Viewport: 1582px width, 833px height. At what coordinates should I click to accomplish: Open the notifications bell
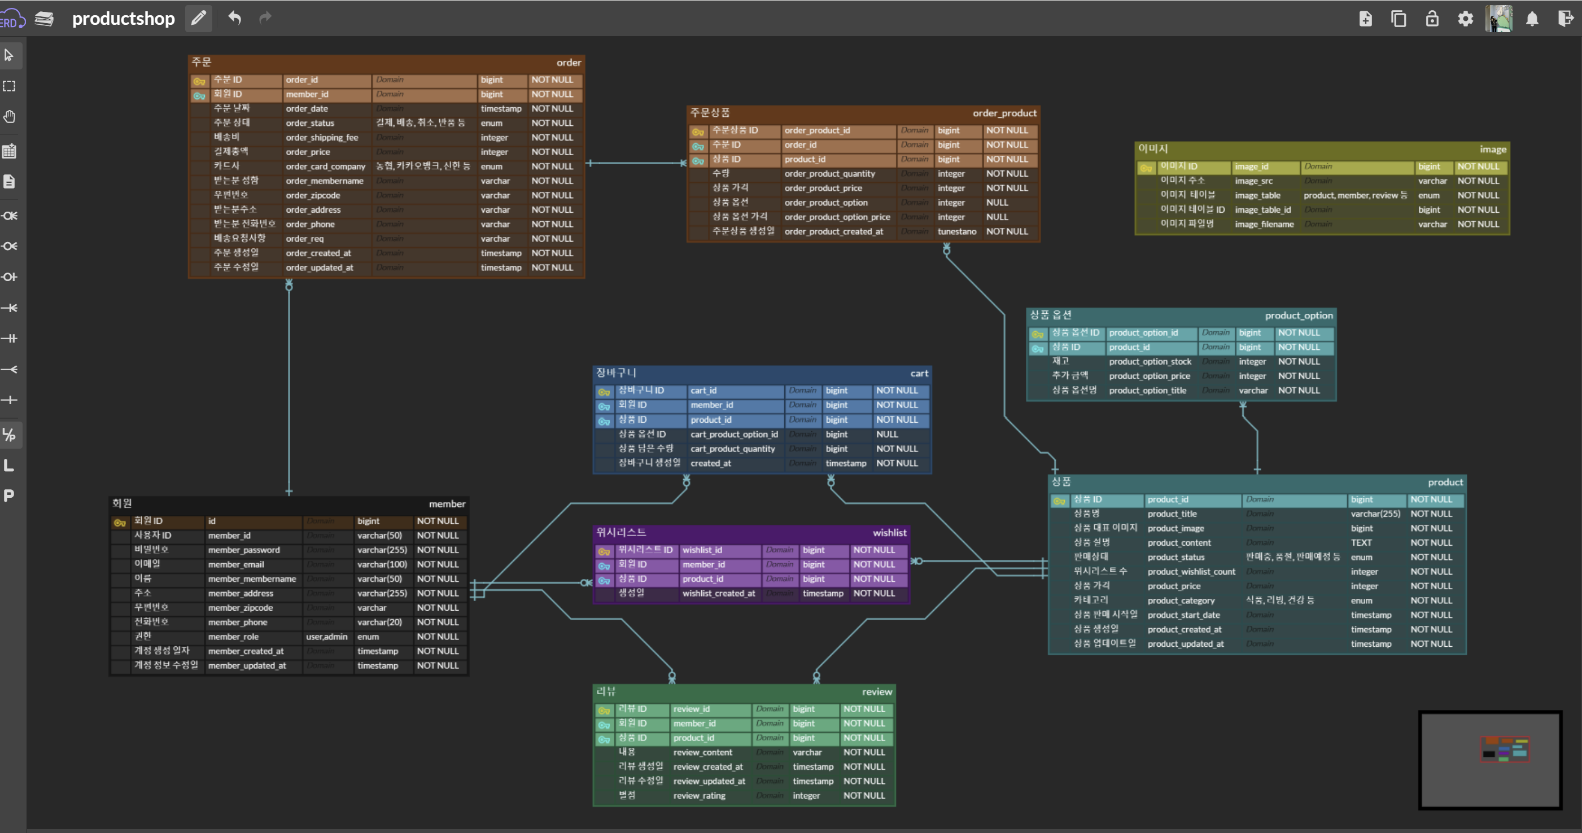point(1532,19)
